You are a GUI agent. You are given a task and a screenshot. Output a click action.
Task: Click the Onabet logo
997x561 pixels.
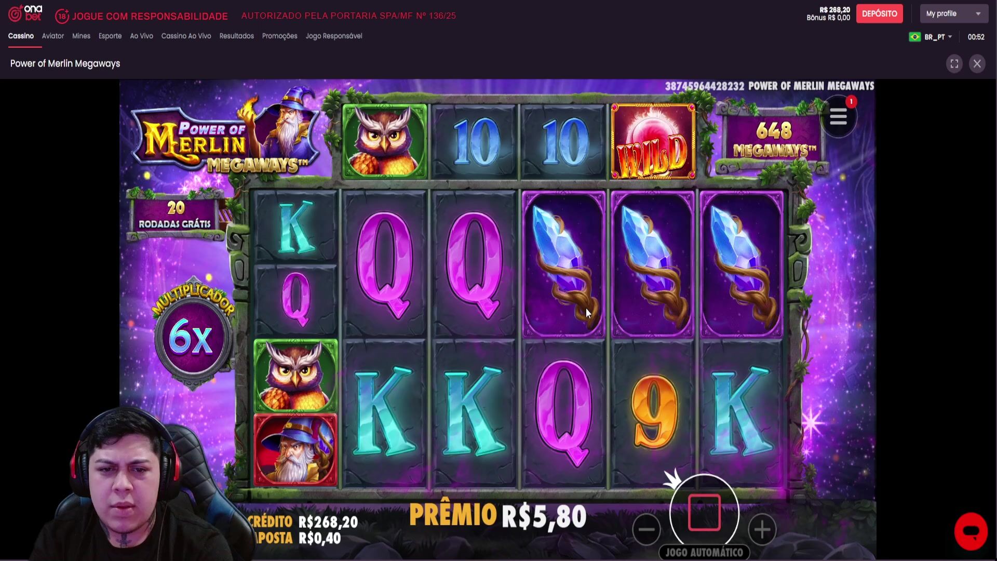25,14
